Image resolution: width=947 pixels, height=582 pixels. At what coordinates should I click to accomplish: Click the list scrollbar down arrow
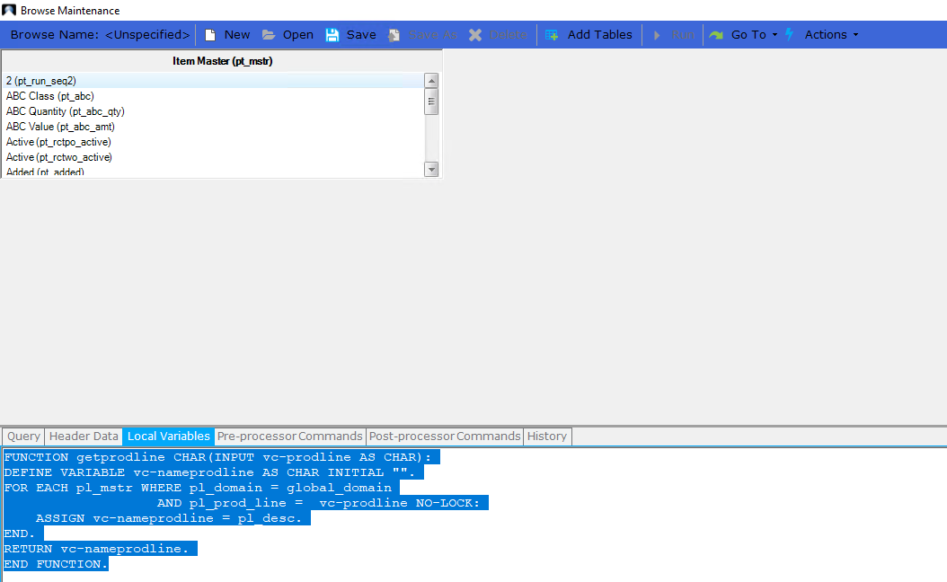[x=431, y=169]
